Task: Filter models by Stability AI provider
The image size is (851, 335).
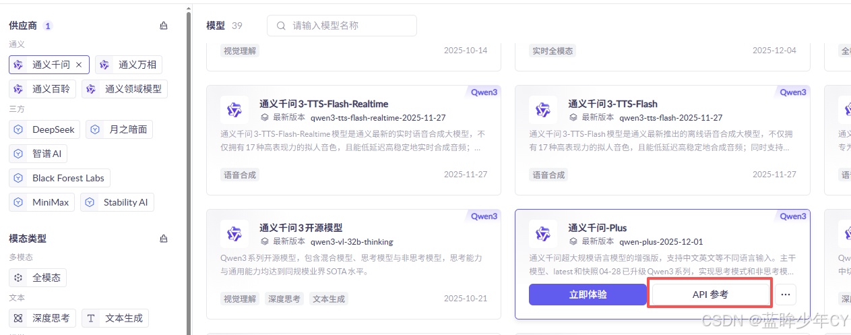Action: pyautogui.click(x=117, y=202)
